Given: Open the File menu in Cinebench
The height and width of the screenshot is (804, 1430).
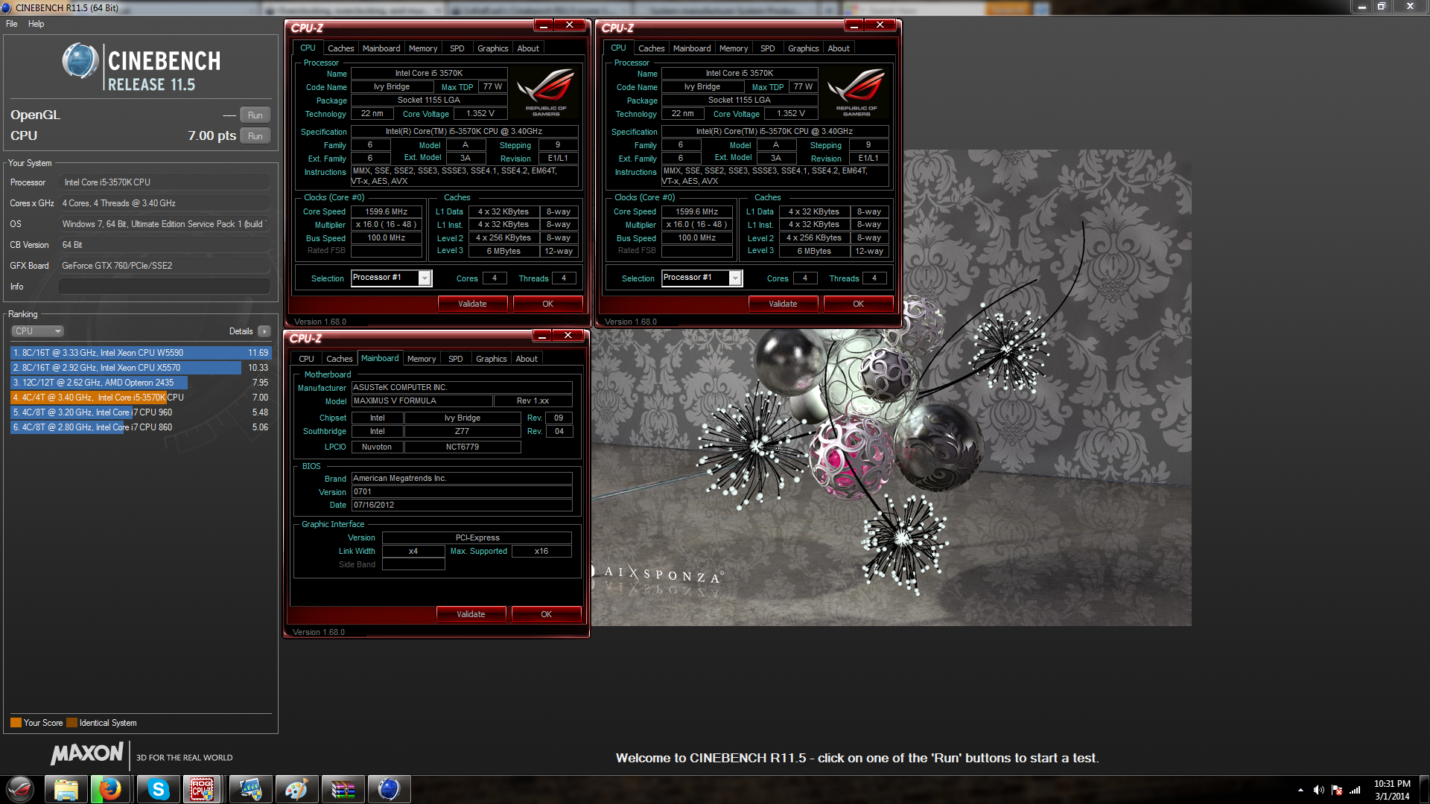Looking at the screenshot, I should (12, 24).
